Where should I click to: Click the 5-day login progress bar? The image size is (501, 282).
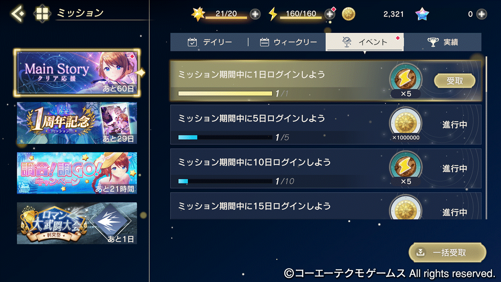[225, 138]
